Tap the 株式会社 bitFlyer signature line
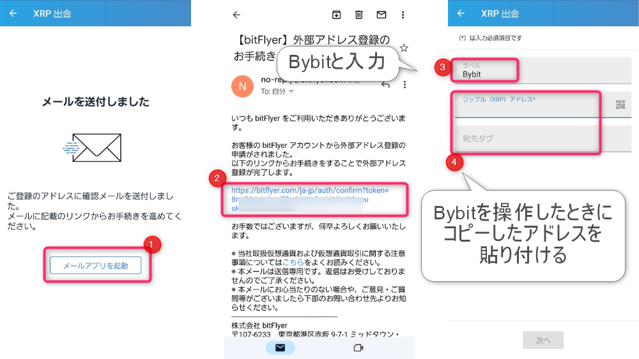Viewport: 639px width, 359px height. tap(259, 326)
